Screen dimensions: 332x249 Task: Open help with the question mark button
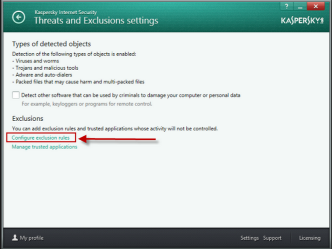point(287,6)
